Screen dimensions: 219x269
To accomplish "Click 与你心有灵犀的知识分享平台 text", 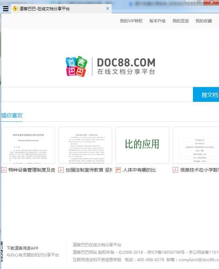I will [x=33, y=255].
